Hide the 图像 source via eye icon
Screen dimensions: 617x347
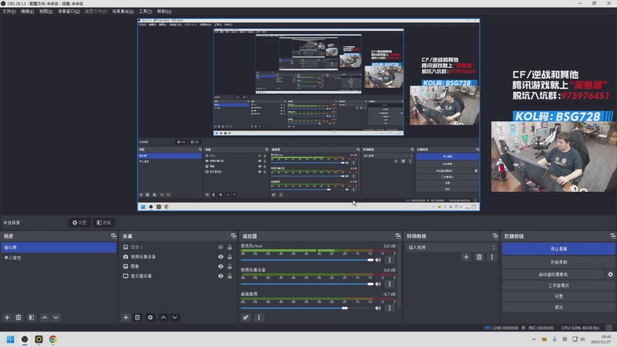pyautogui.click(x=221, y=266)
